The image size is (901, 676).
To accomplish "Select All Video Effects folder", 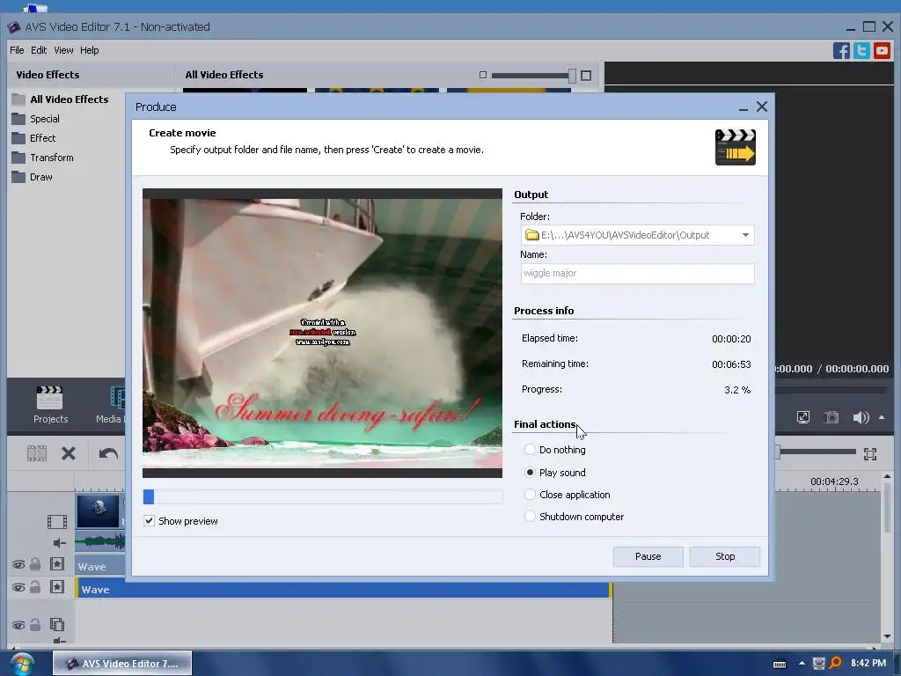I will pos(61,99).
